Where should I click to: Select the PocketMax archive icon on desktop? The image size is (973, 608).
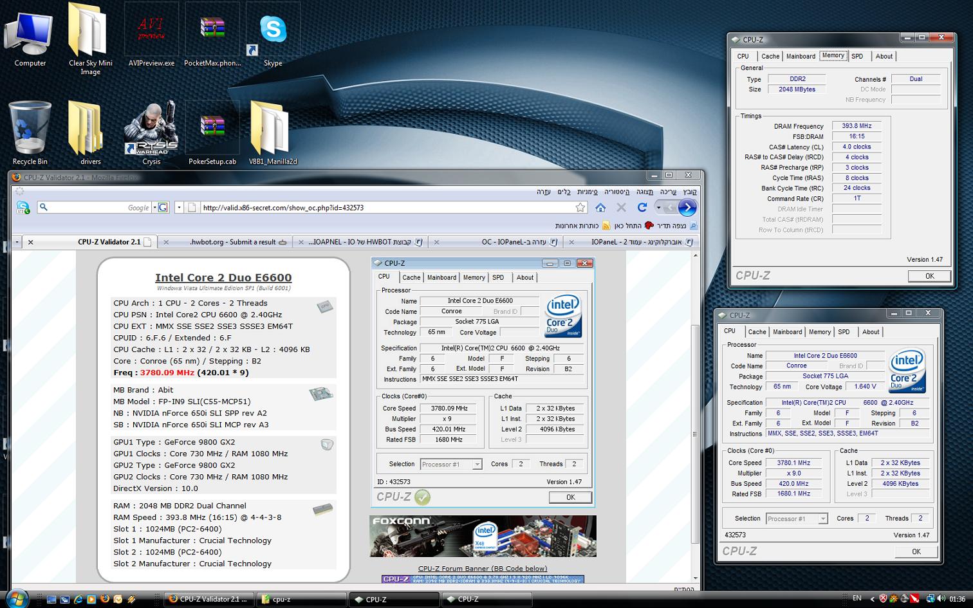pyautogui.click(x=212, y=35)
